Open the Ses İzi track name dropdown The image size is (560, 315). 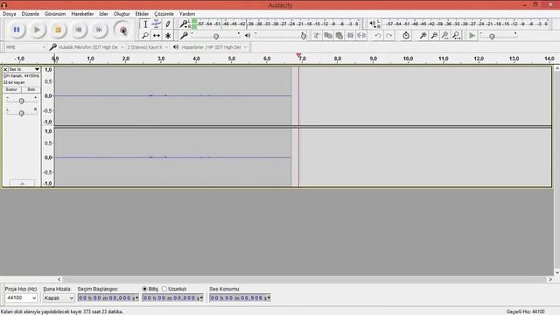[x=24, y=69]
